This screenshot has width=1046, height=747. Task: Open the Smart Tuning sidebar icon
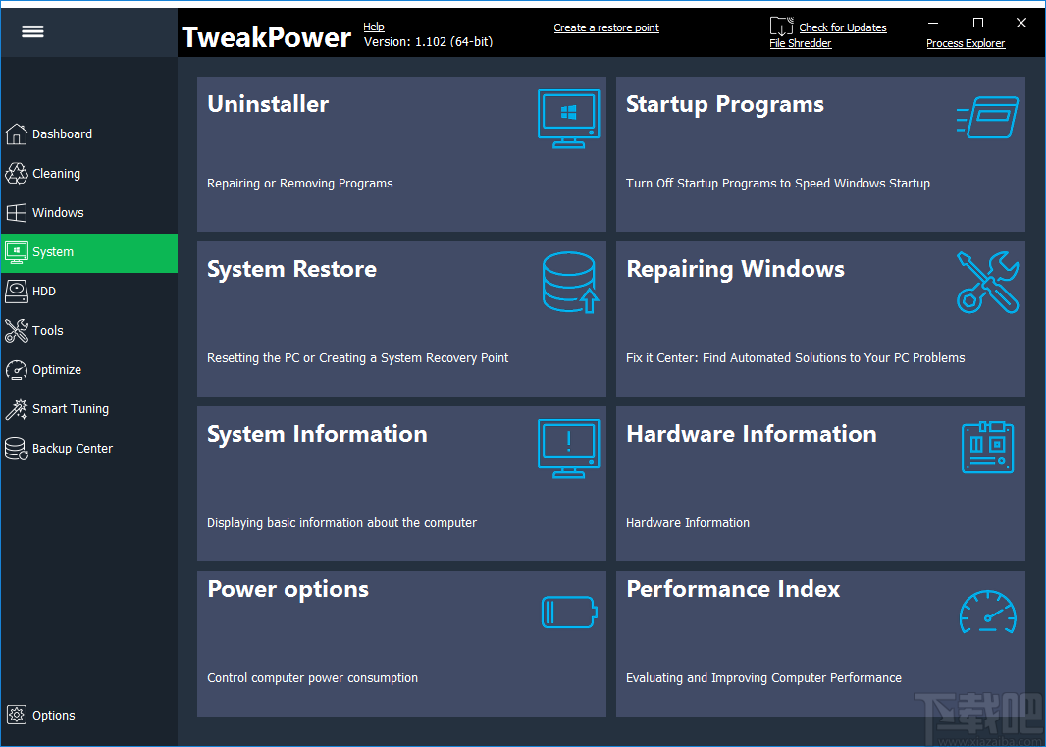pyautogui.click(x=16, y=409)
